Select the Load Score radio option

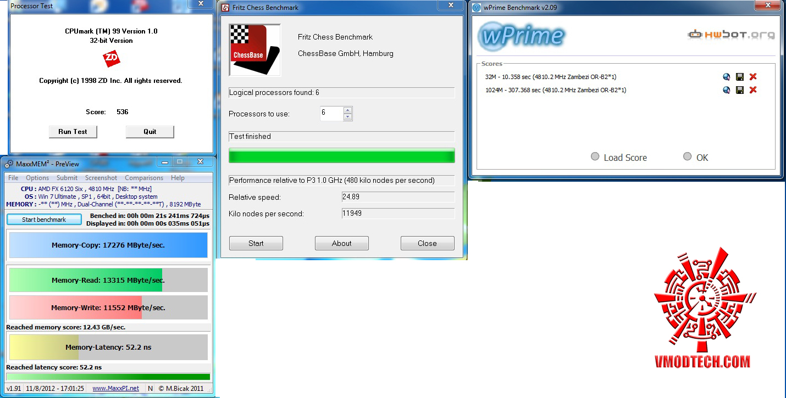[x=595, y=156]
